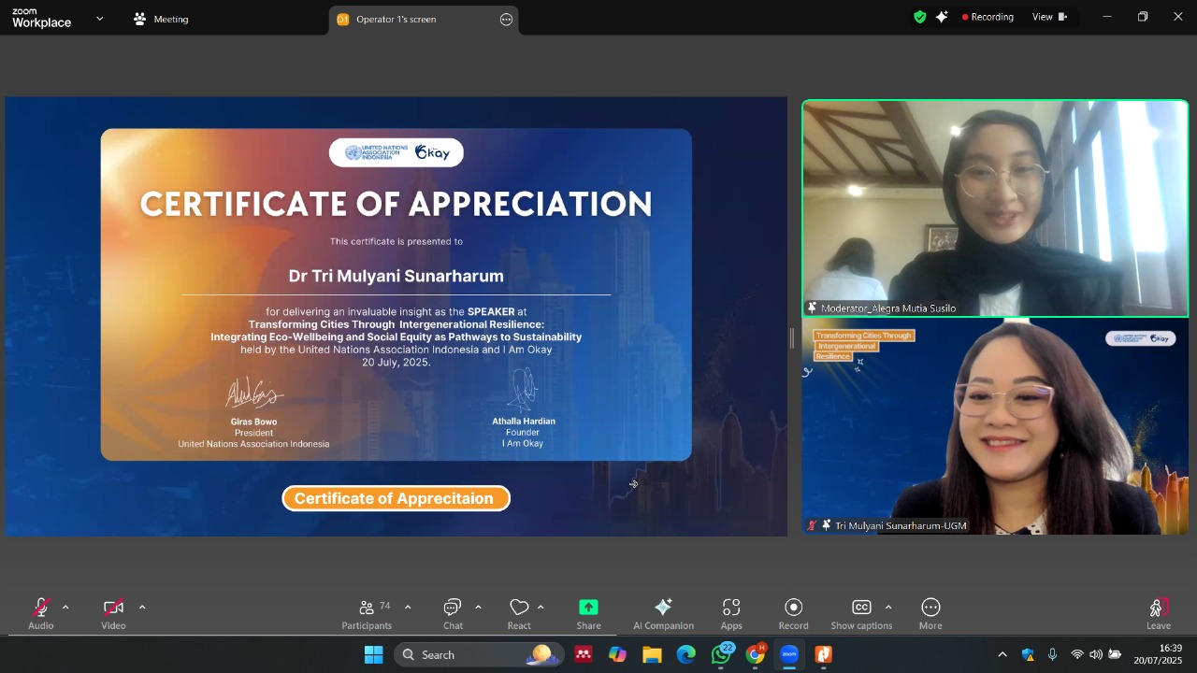
Task: Open Wi-Fi network settings in tray
Action: [x=1077, y=654]
